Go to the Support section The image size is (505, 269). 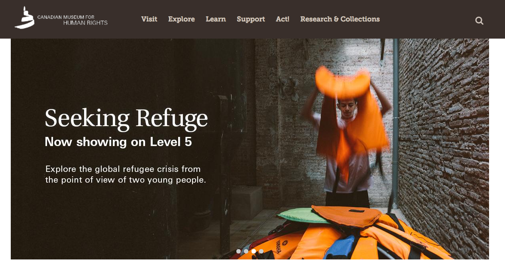(x=251, y=19)
